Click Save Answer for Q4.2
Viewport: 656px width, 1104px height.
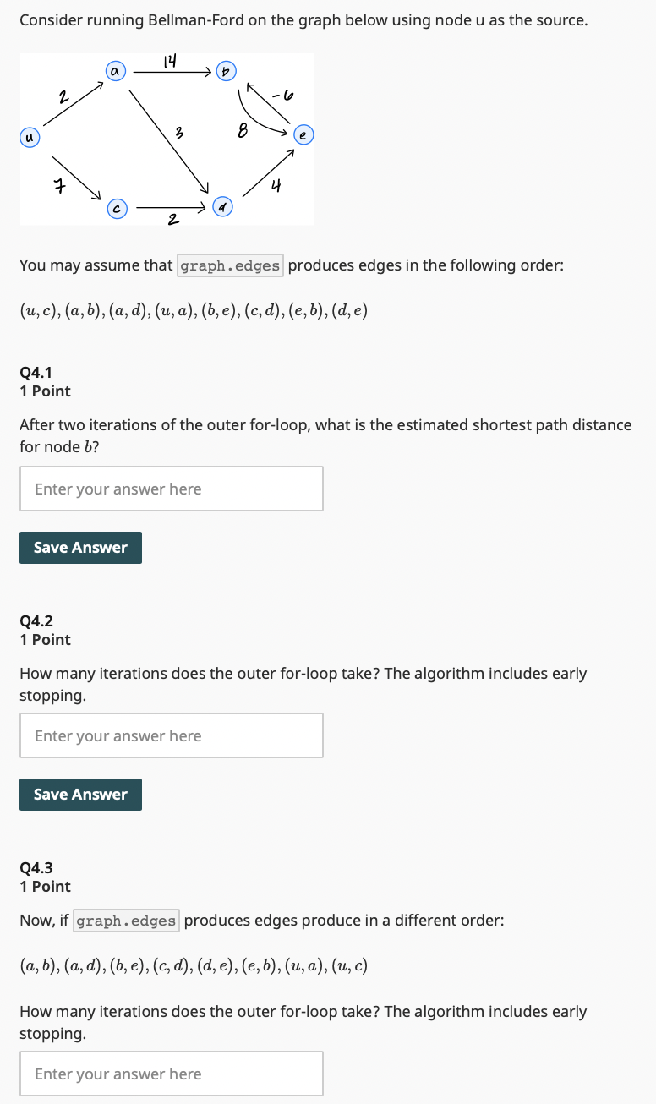(x=80, y=794)
